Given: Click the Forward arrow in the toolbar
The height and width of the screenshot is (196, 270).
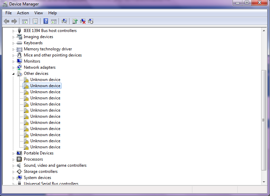Looking at the screenshot, I should click(x=14, y=21).
